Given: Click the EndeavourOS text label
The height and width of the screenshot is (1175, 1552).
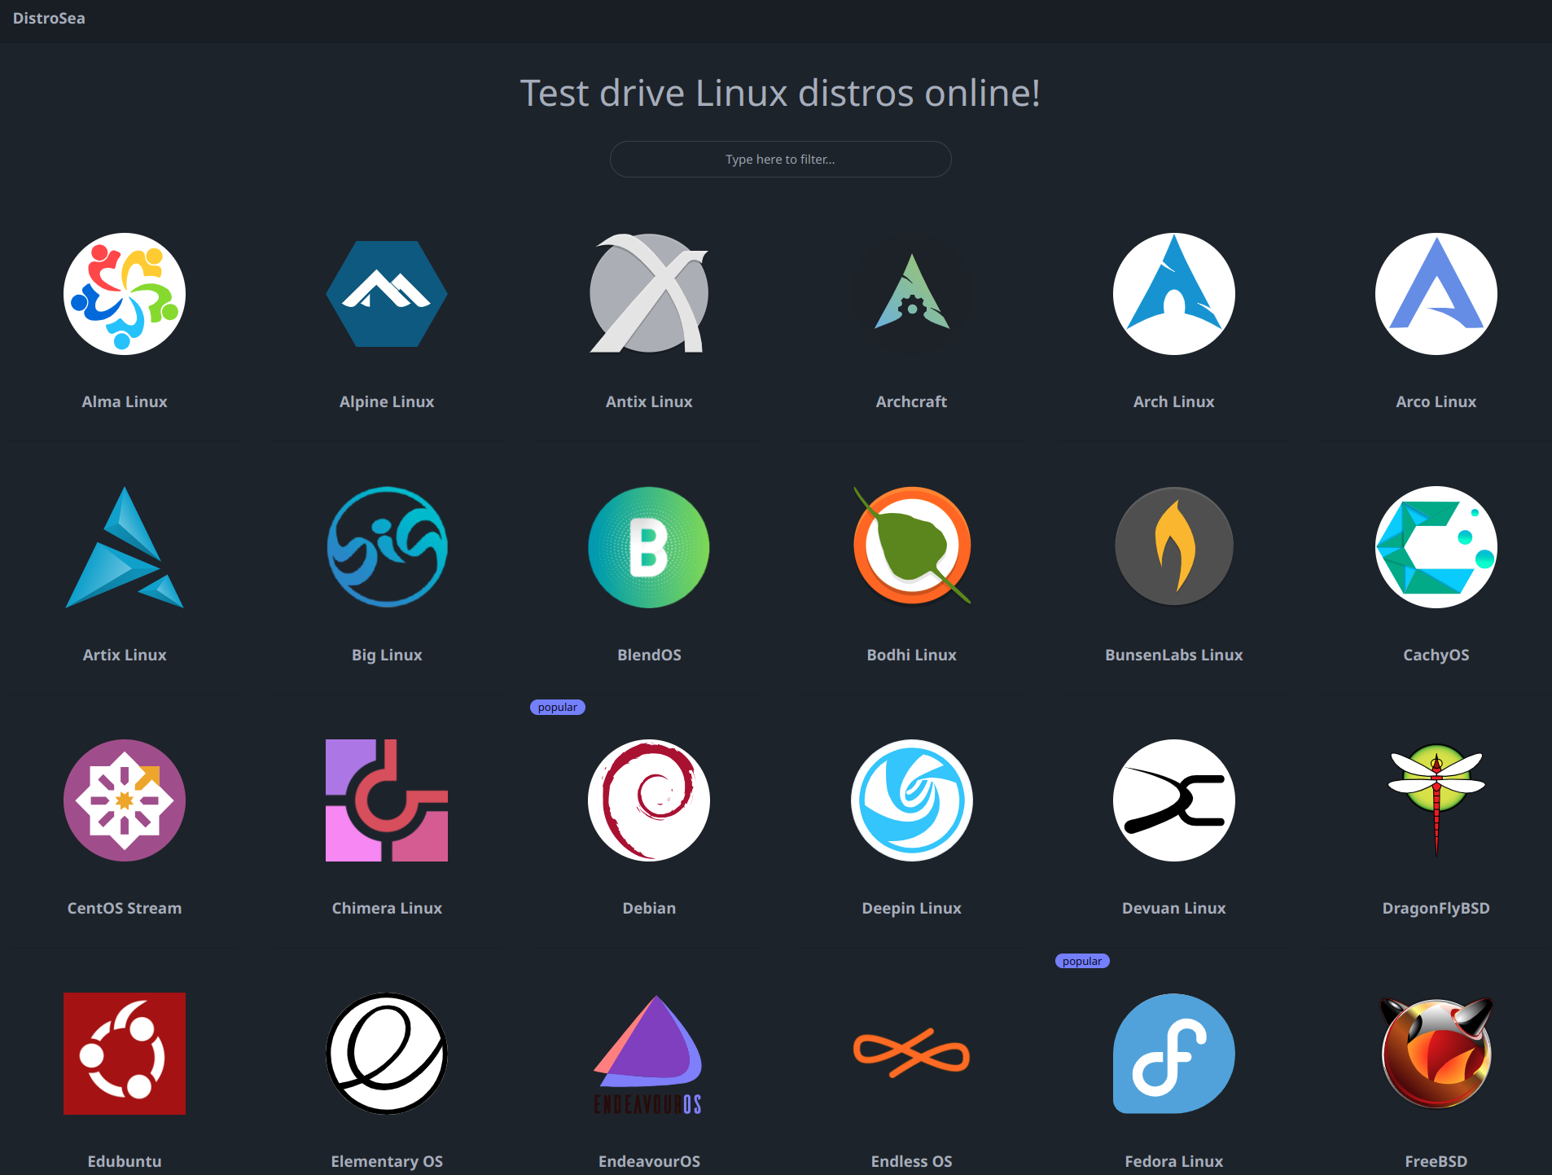Looking at the screenshot, I should (x=649, y=1161).
